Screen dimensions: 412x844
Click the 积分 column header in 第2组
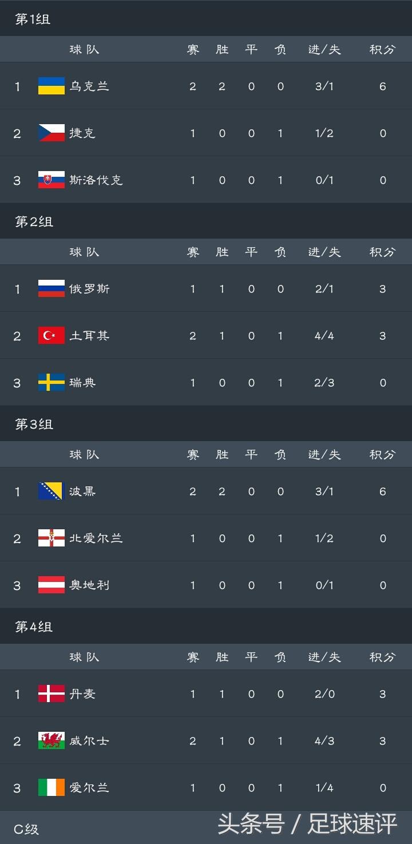click(x=382, y=252)
